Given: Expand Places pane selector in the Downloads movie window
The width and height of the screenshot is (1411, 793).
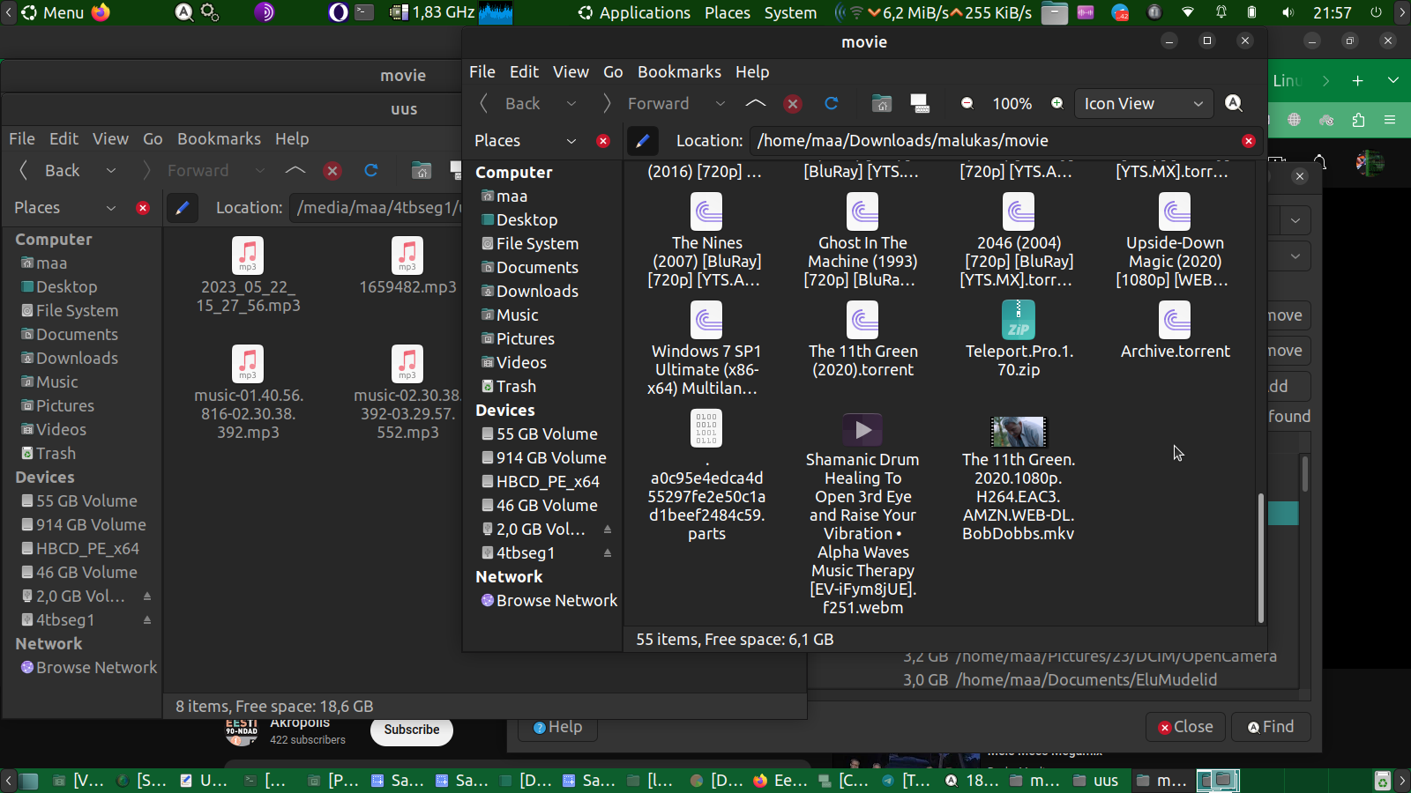Looking at the screenshot, I should tap(571, 141).
